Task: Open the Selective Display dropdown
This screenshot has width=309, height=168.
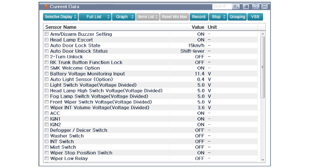Action: (x=60, y=17)
